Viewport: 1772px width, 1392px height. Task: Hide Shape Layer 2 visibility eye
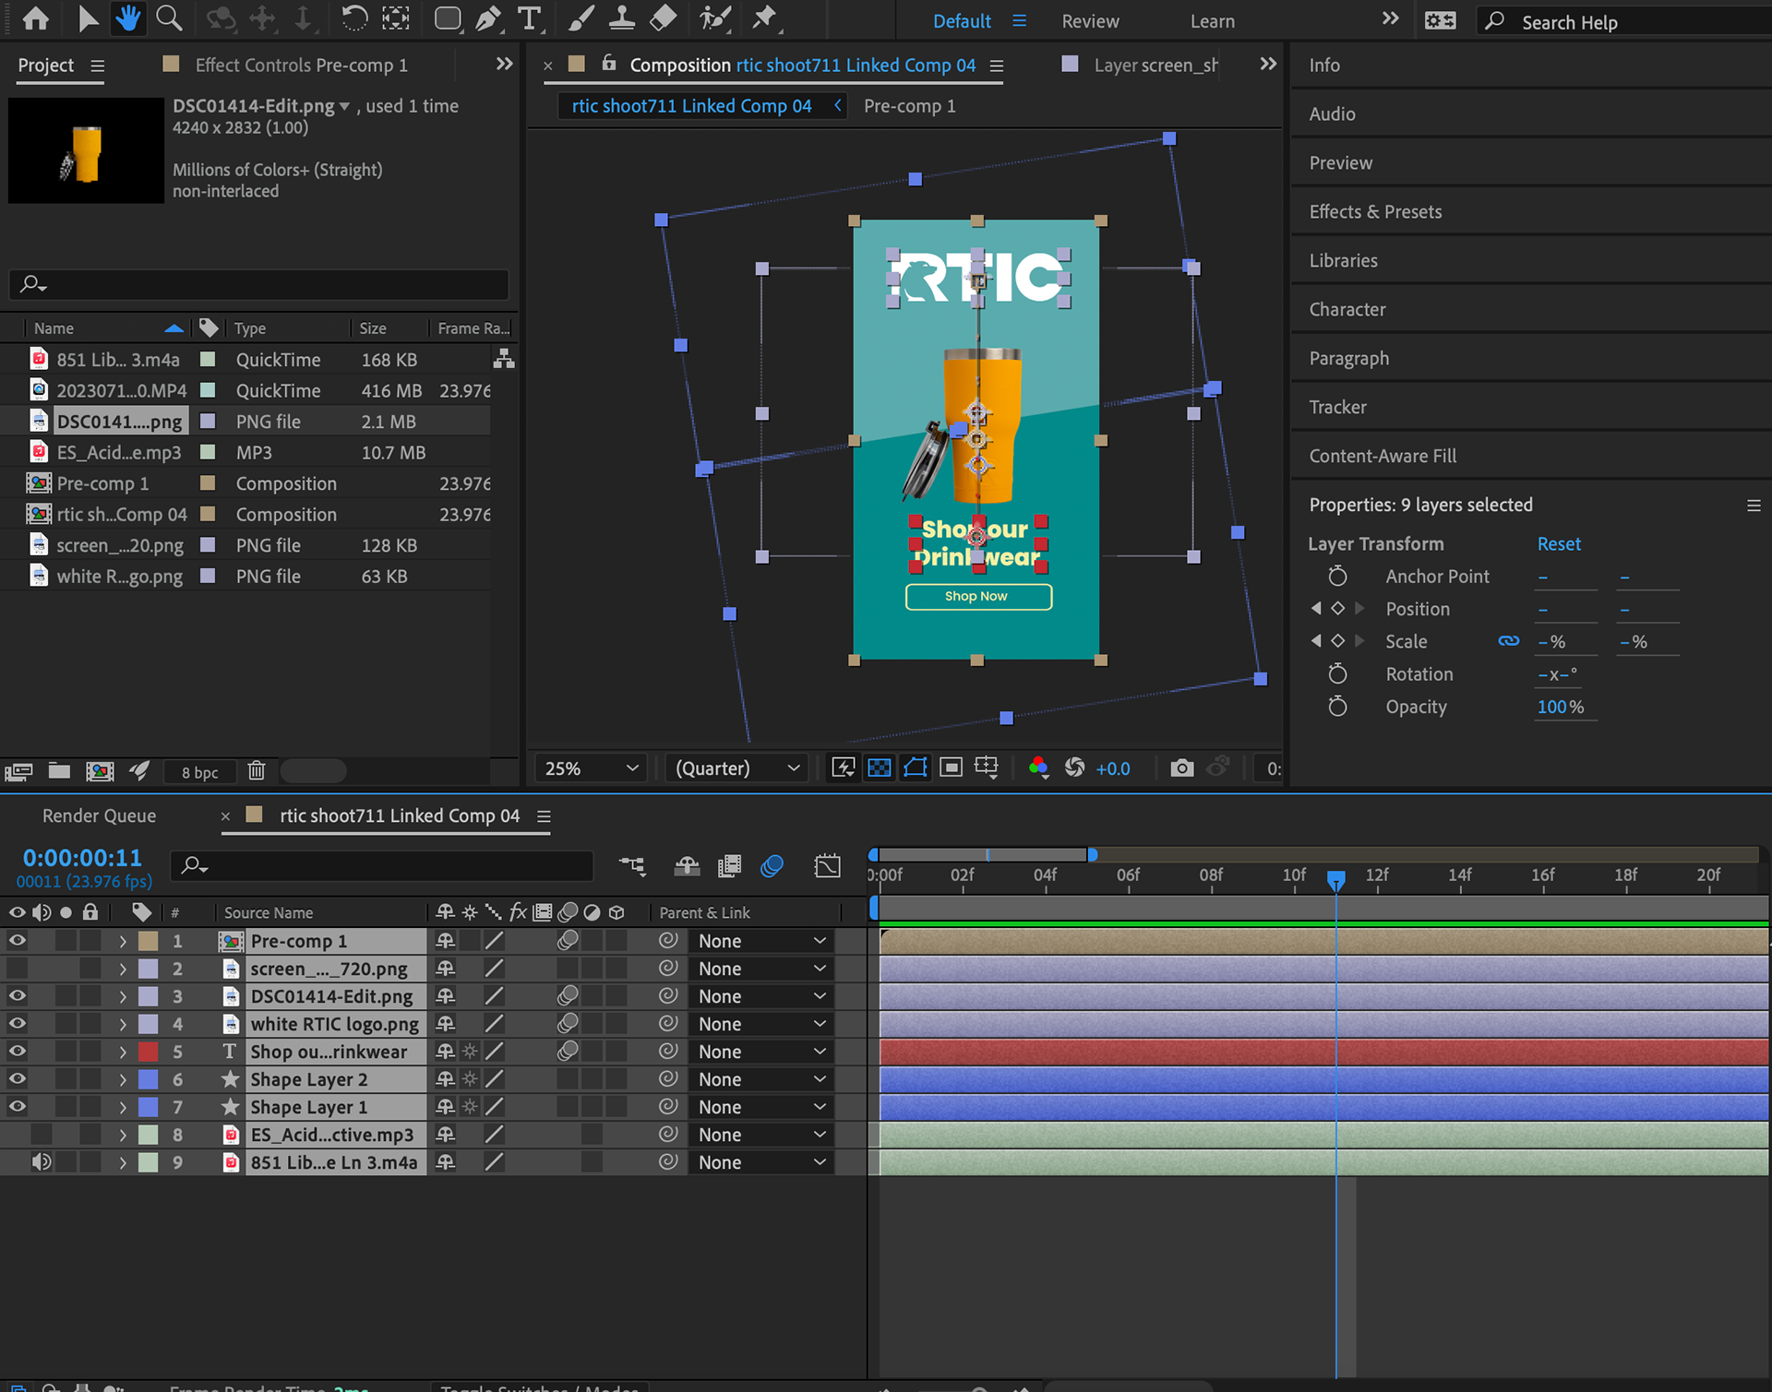[18, 1079]
